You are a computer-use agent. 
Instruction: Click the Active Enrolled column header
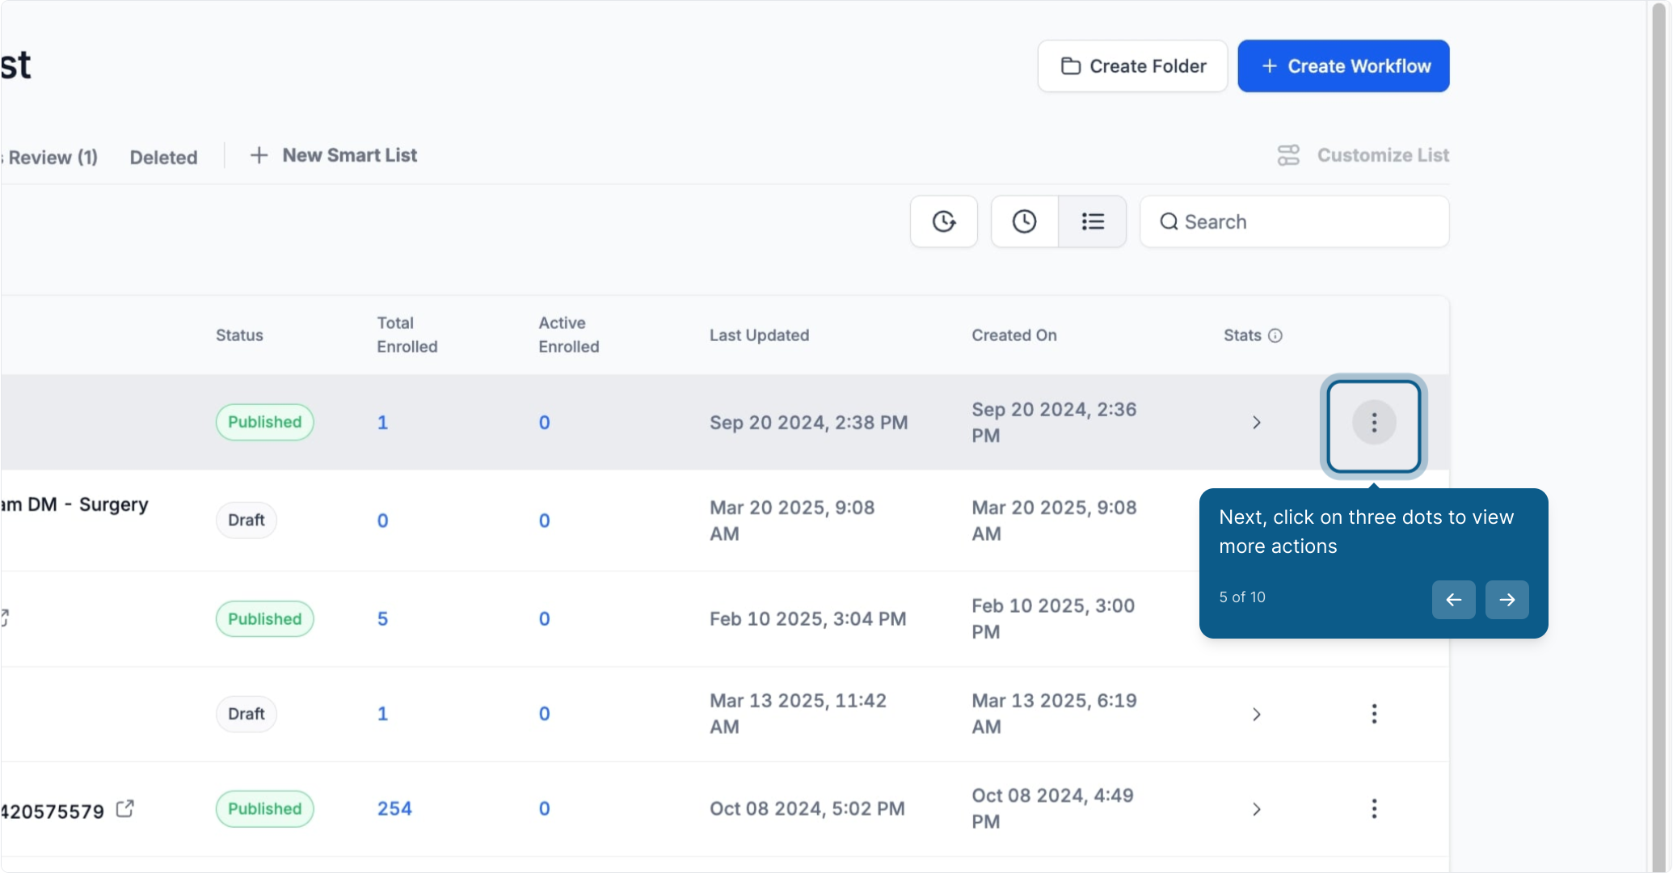click(x=569, y=335)
